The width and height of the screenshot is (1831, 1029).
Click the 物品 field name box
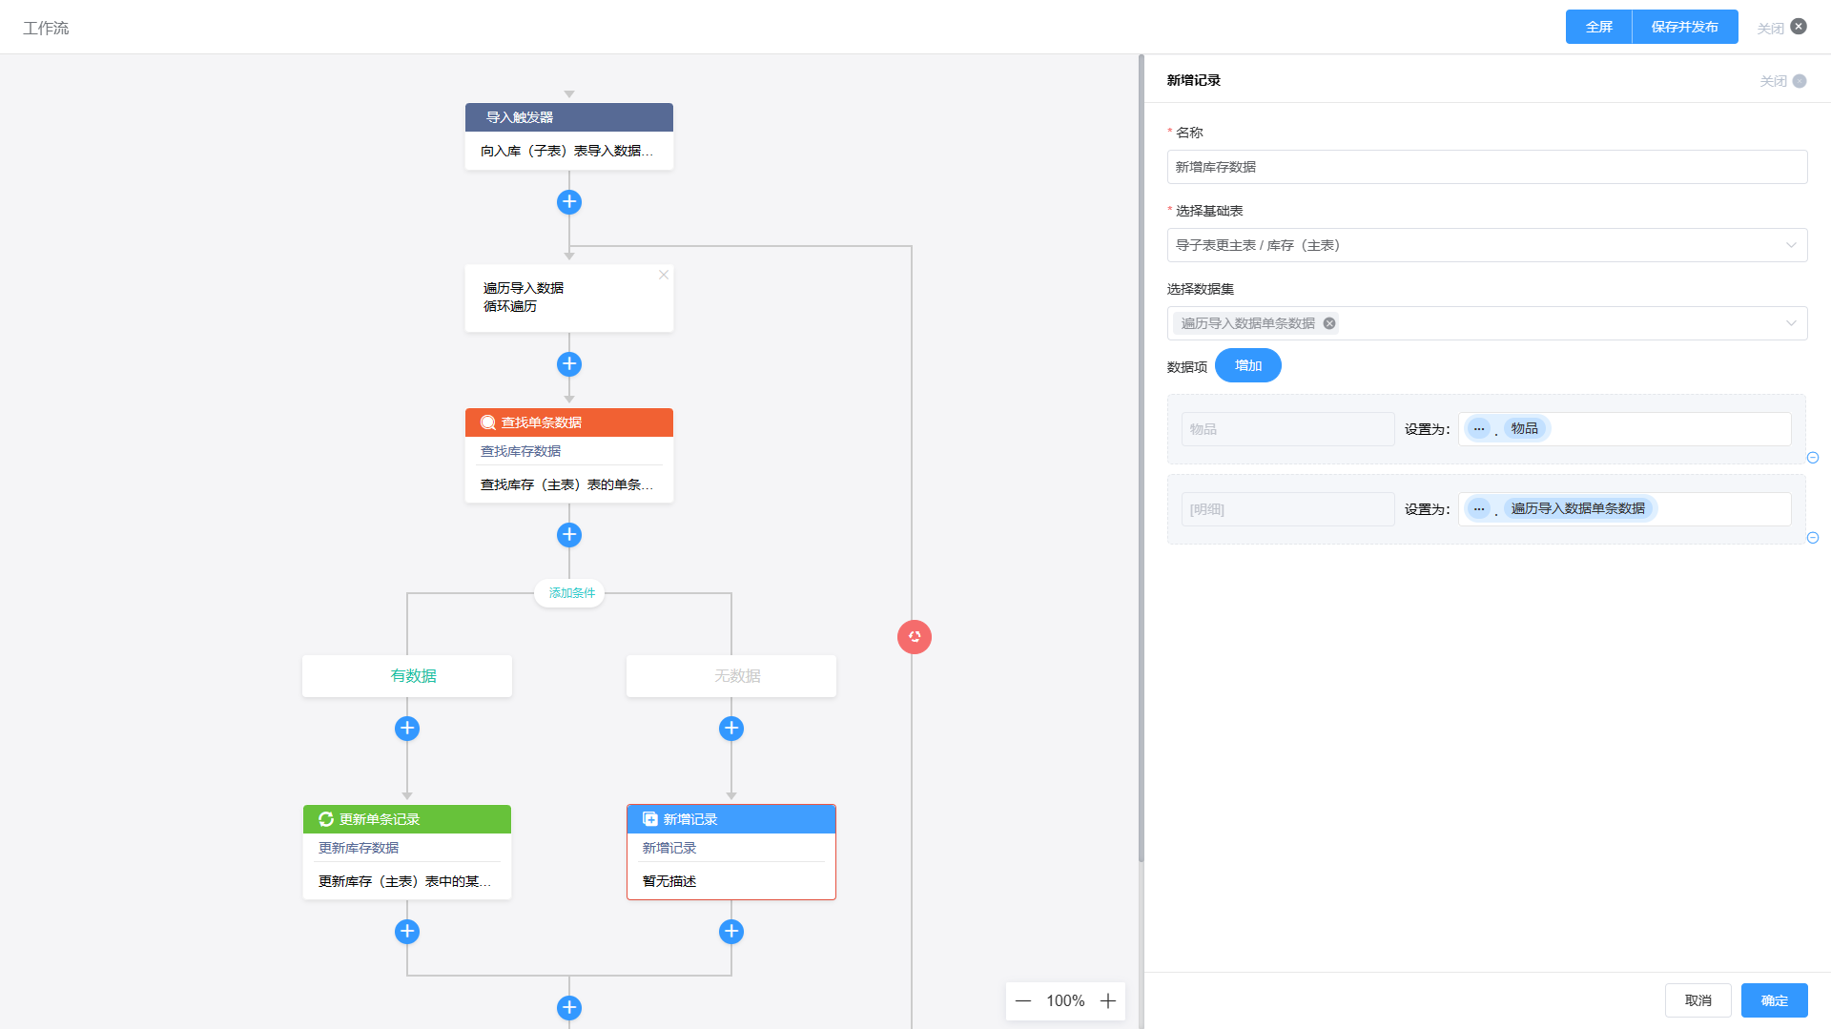(1287, 429)
